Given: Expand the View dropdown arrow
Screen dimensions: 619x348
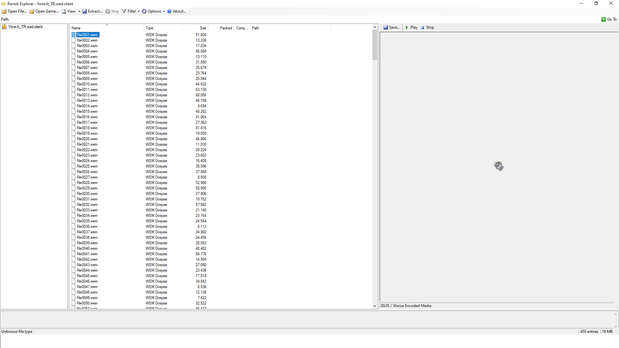Looking at the screenshot, I should coord(79,11).
